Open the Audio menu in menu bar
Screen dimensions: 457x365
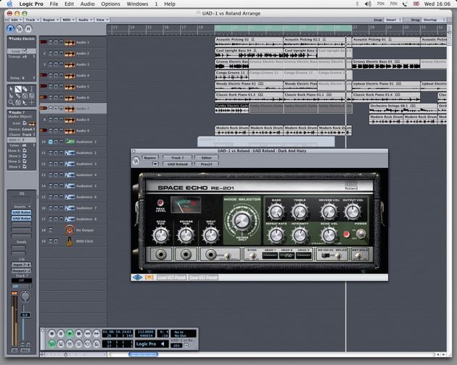[86, 4]
